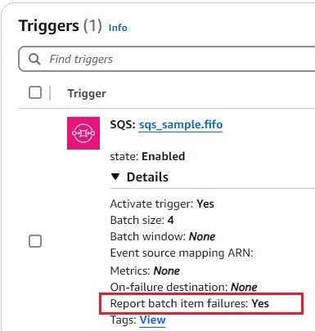Screen dimensions: 315x331
Task: Focus the Find triggers search field
Action: click(167, 59)
